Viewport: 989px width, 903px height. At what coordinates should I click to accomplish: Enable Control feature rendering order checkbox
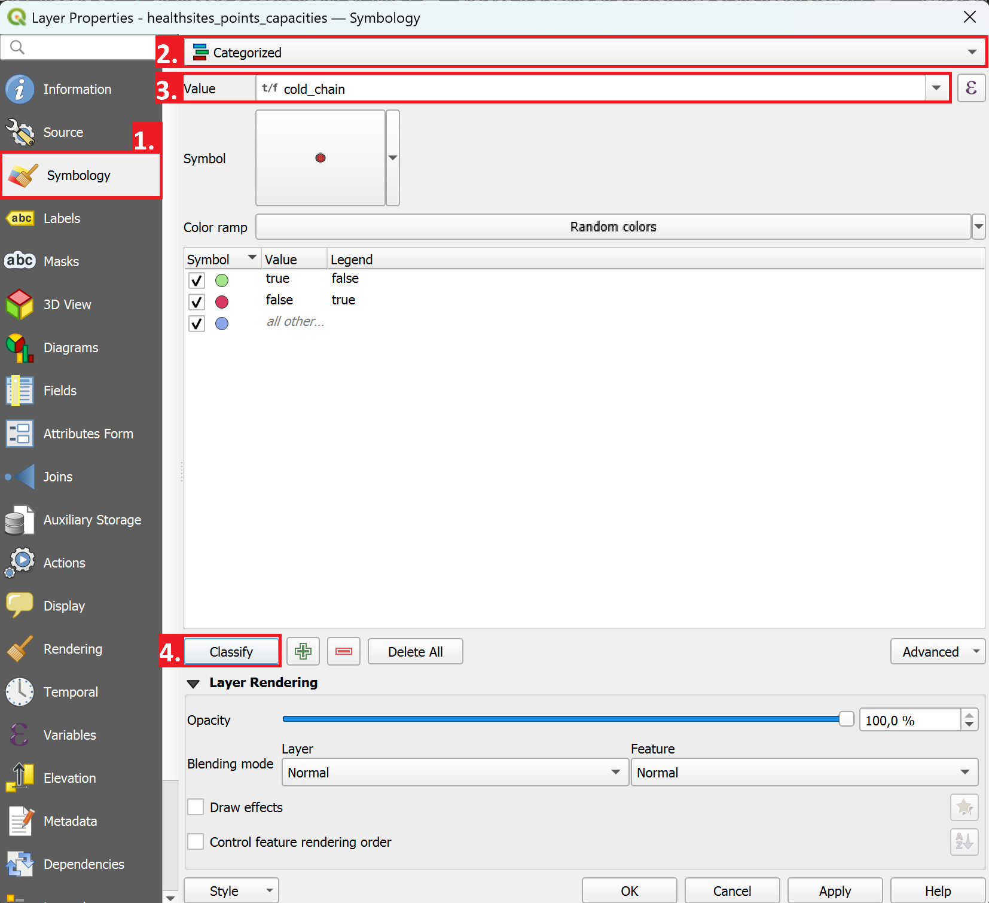(196, 842)
